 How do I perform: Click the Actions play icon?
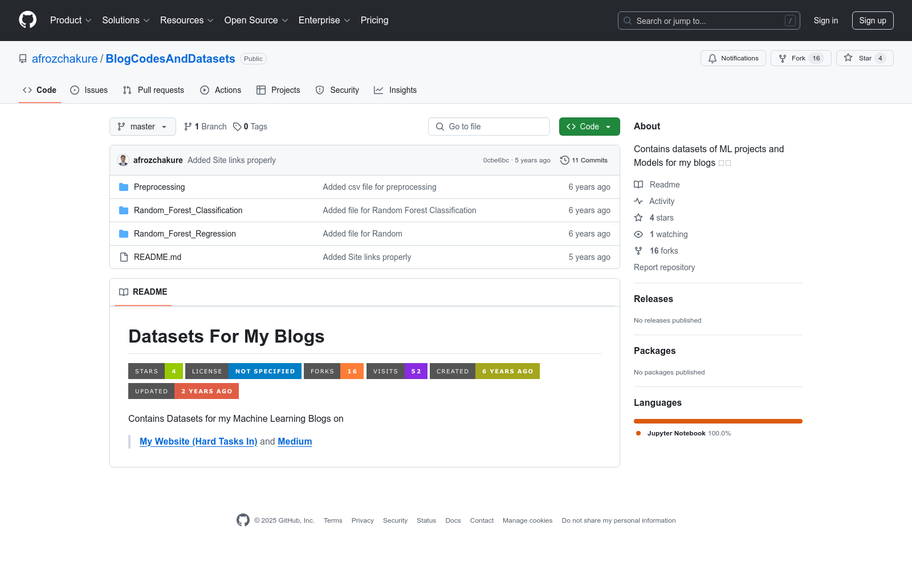[205, 90]
